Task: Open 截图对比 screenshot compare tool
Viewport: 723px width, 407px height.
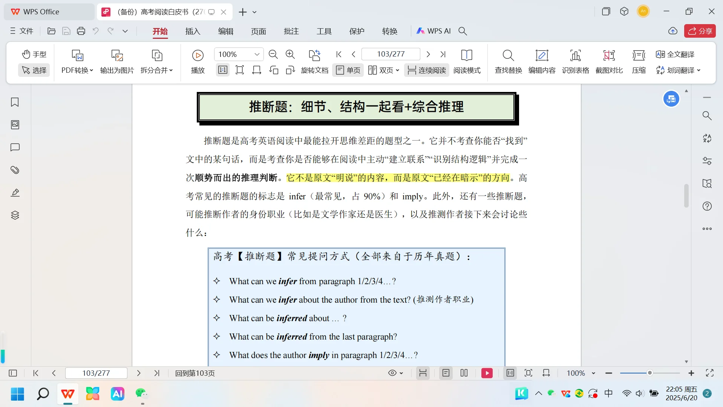Action: (x=608, y=61)
